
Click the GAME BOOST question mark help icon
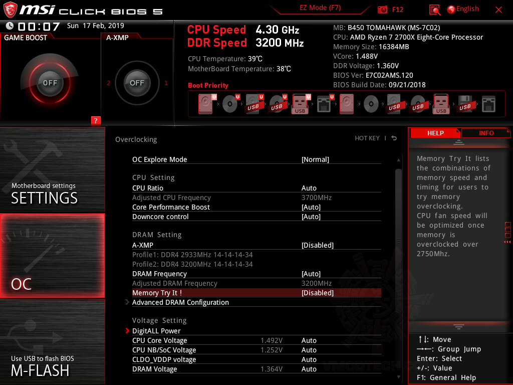point(96,120)
